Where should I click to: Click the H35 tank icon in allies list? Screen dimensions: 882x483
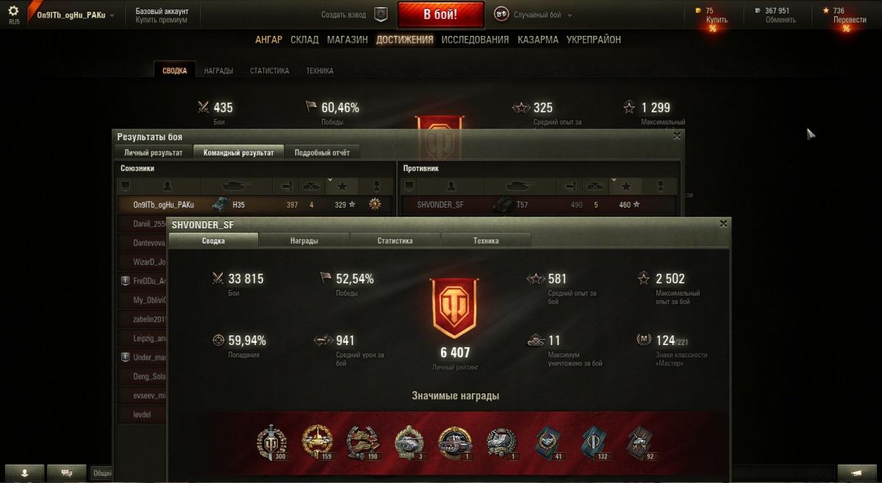[x=220, y=205]
